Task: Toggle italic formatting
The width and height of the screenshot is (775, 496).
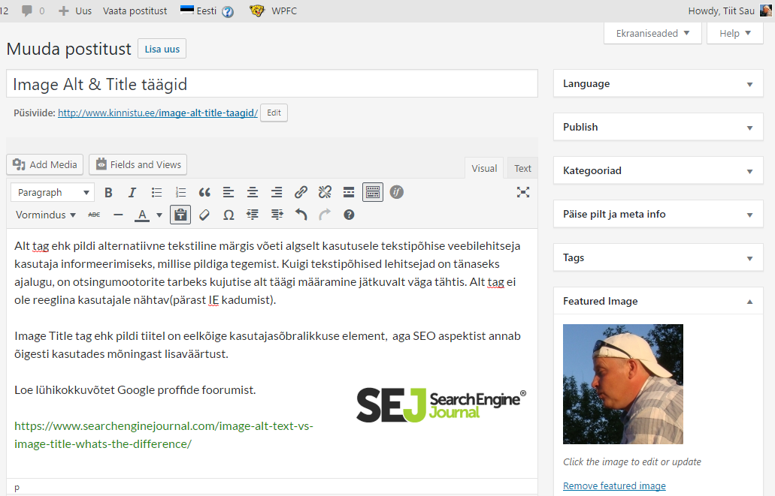Action: click(x=132, y=193)
